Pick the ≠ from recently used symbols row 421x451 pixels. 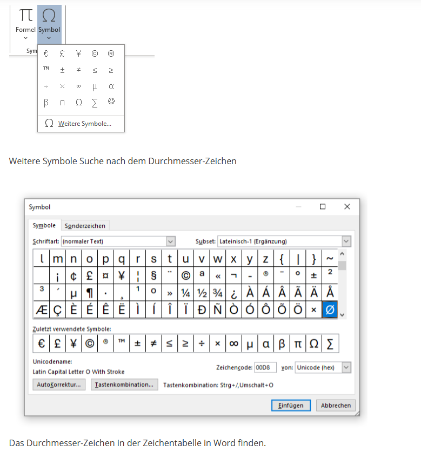click(153, 344)
